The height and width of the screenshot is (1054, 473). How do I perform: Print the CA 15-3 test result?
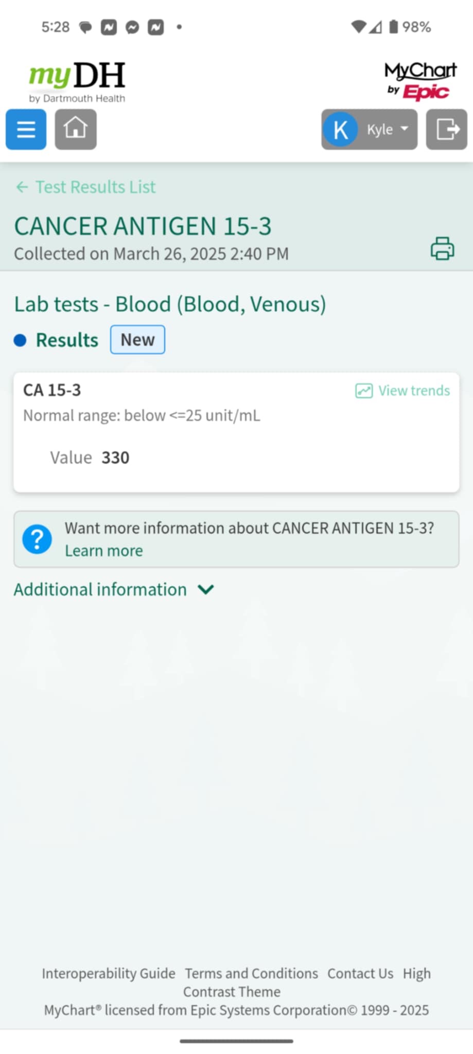(x=442, y=249)
